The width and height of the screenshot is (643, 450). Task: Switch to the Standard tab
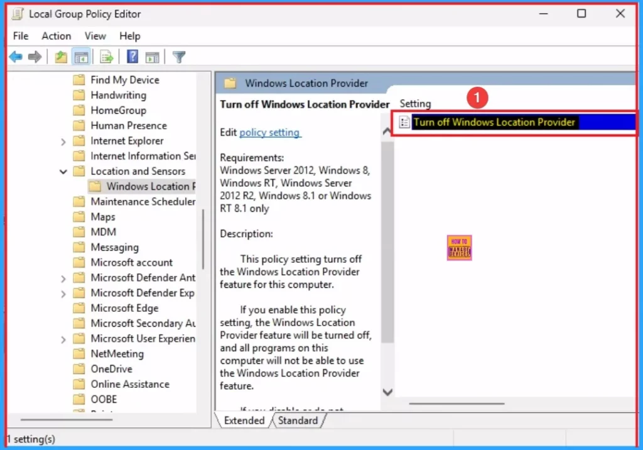(x=298, y=420)
